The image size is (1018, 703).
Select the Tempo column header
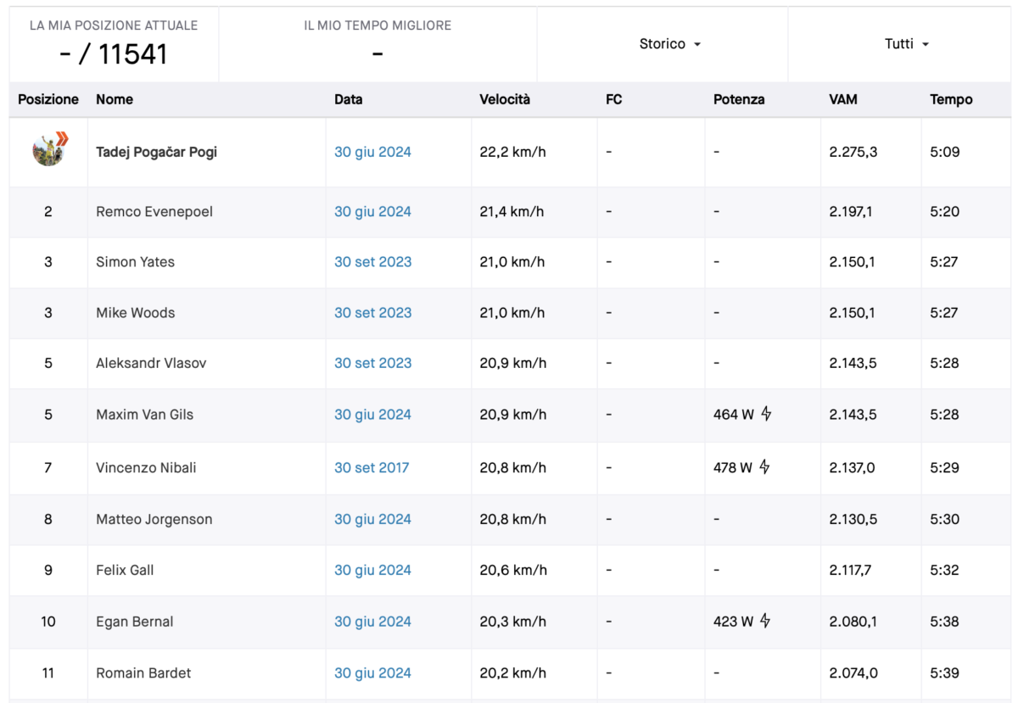pos(951,99)
